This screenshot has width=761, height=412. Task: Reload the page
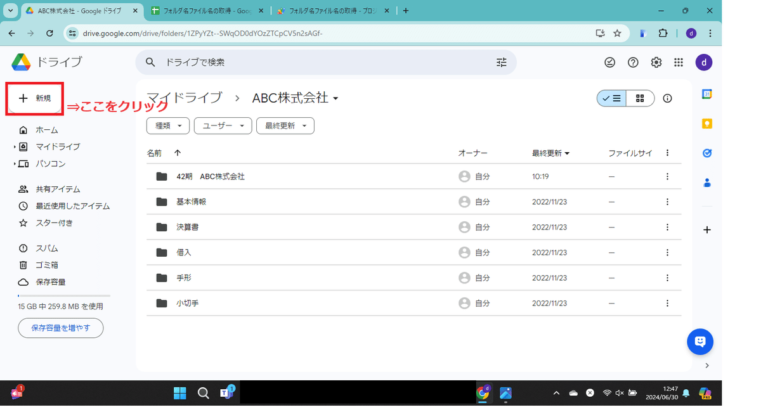[x=49, y=34]
